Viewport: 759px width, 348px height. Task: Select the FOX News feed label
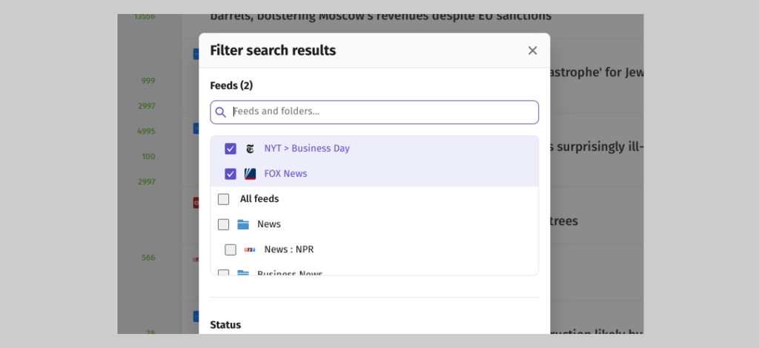point(285,173)
